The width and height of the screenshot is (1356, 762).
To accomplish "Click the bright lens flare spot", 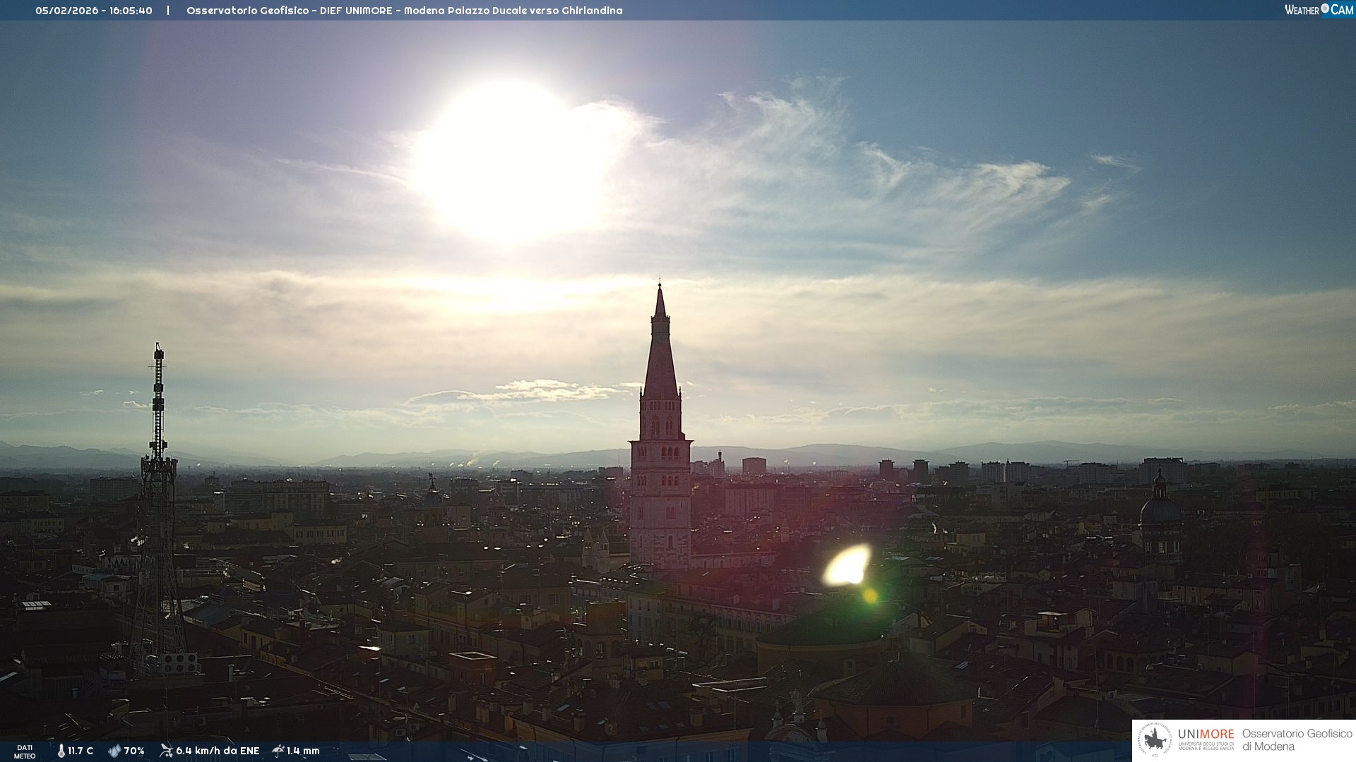I will pos(847,566).
